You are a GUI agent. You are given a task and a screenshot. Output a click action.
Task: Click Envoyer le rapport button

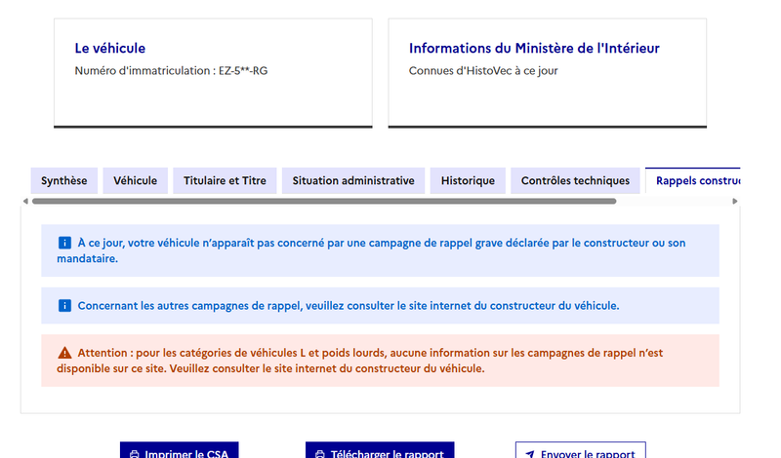pos(581,450)
